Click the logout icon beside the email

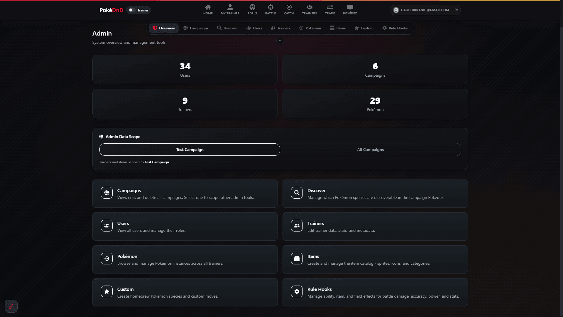click(x=456, y=10)
